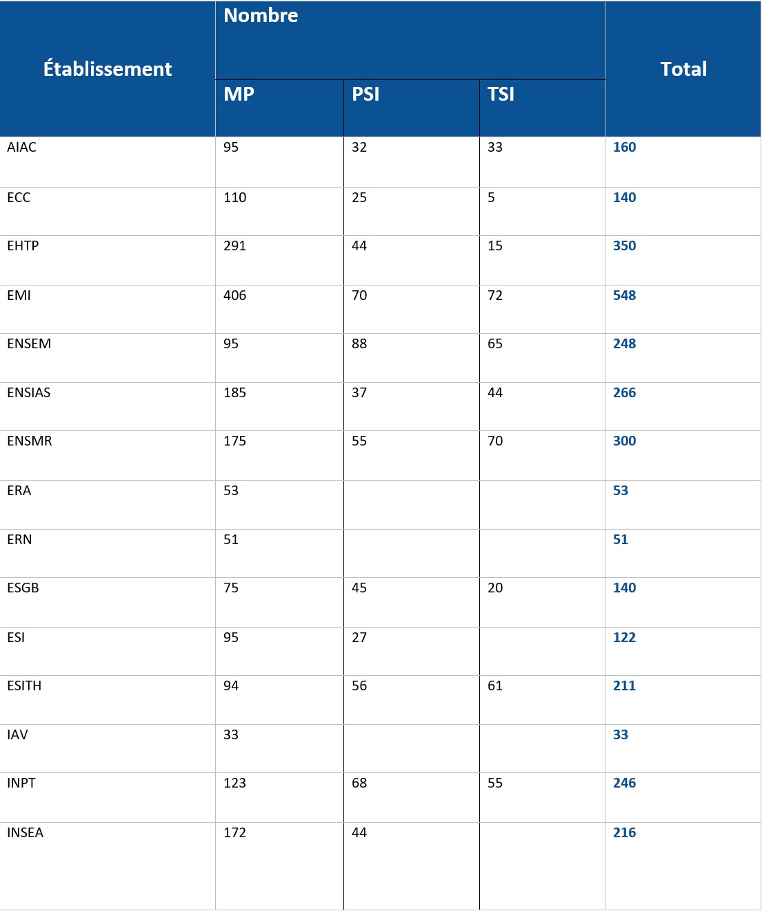The height and width of the screenshot is (911, 762).
Task: Click the ESITH TSI value 61
Action: [x=495, y=685]
